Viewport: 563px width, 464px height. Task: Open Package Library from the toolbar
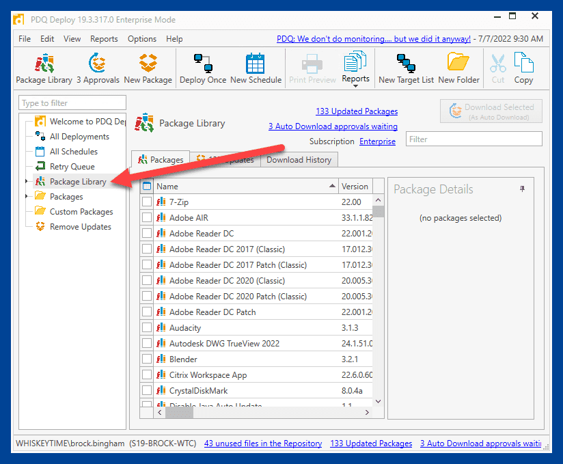click(44, 69)
